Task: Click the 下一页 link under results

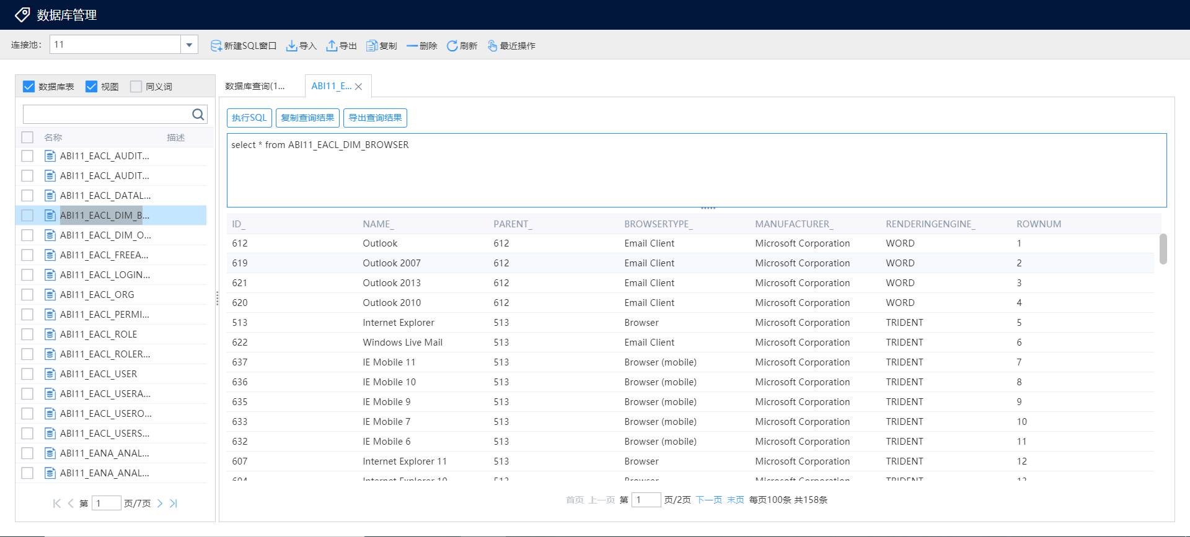Action: pos(708,500)
